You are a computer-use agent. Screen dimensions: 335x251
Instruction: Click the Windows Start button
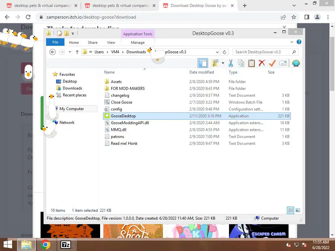pos(8,244)
